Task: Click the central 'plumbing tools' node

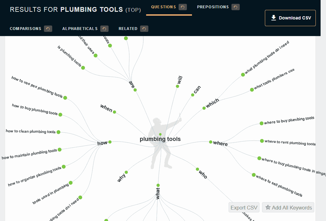Action: [x=160, y=139]
